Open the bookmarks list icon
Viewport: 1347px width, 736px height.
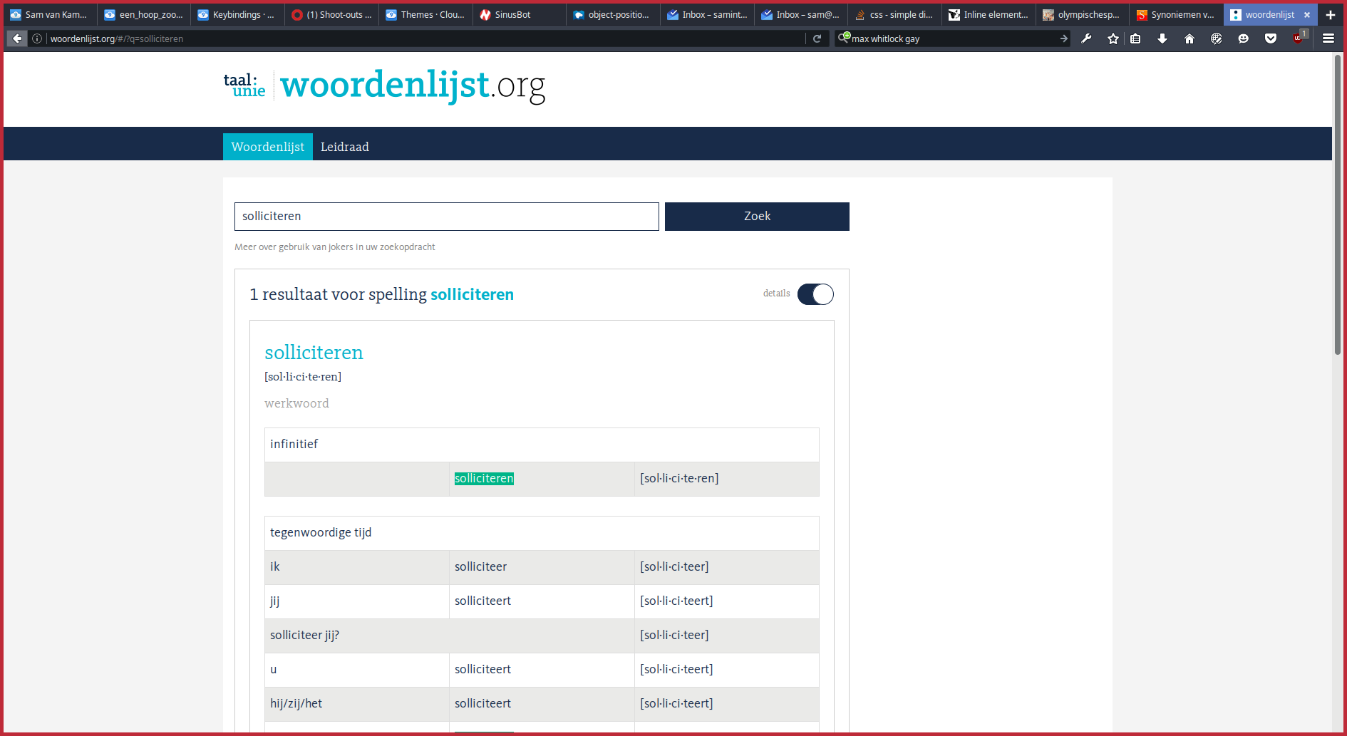tap(1136, 38)
